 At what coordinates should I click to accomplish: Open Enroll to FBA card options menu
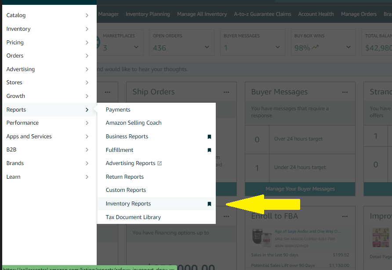pyautogui.click(x=345, y=216)
